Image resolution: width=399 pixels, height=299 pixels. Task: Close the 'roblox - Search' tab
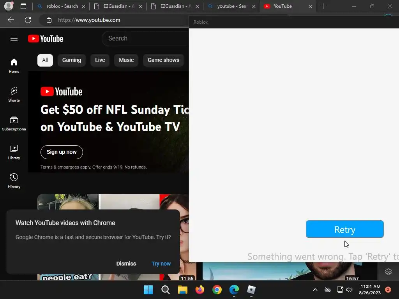(83, 6)
